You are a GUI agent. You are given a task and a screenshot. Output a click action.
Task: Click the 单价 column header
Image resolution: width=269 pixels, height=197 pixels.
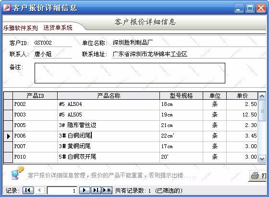pyautogui.click(x=242, y=96)
